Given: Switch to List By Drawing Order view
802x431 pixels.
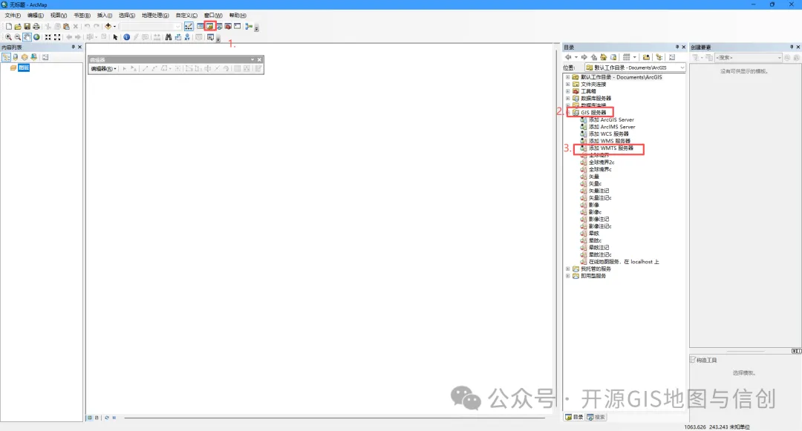Looking at the screenshot, I should click(x=6, y=57).
